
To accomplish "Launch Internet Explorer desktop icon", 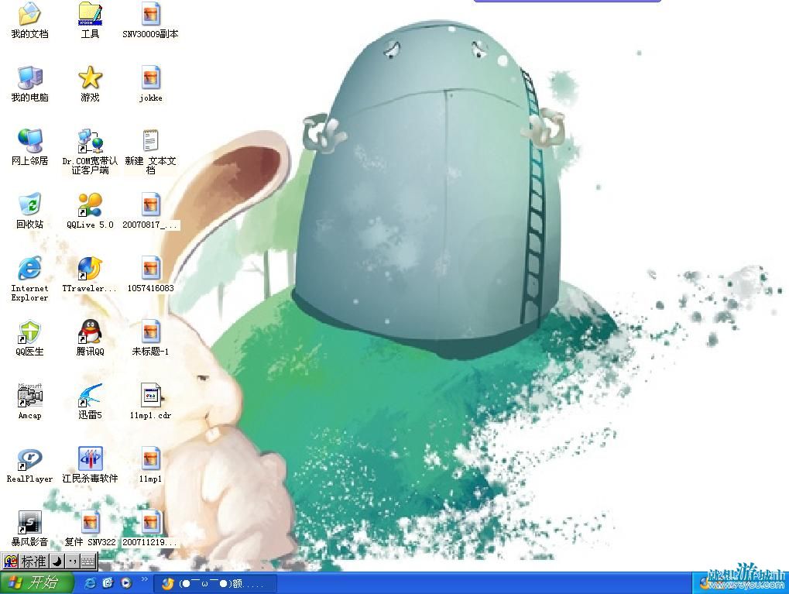I will 29,278.
